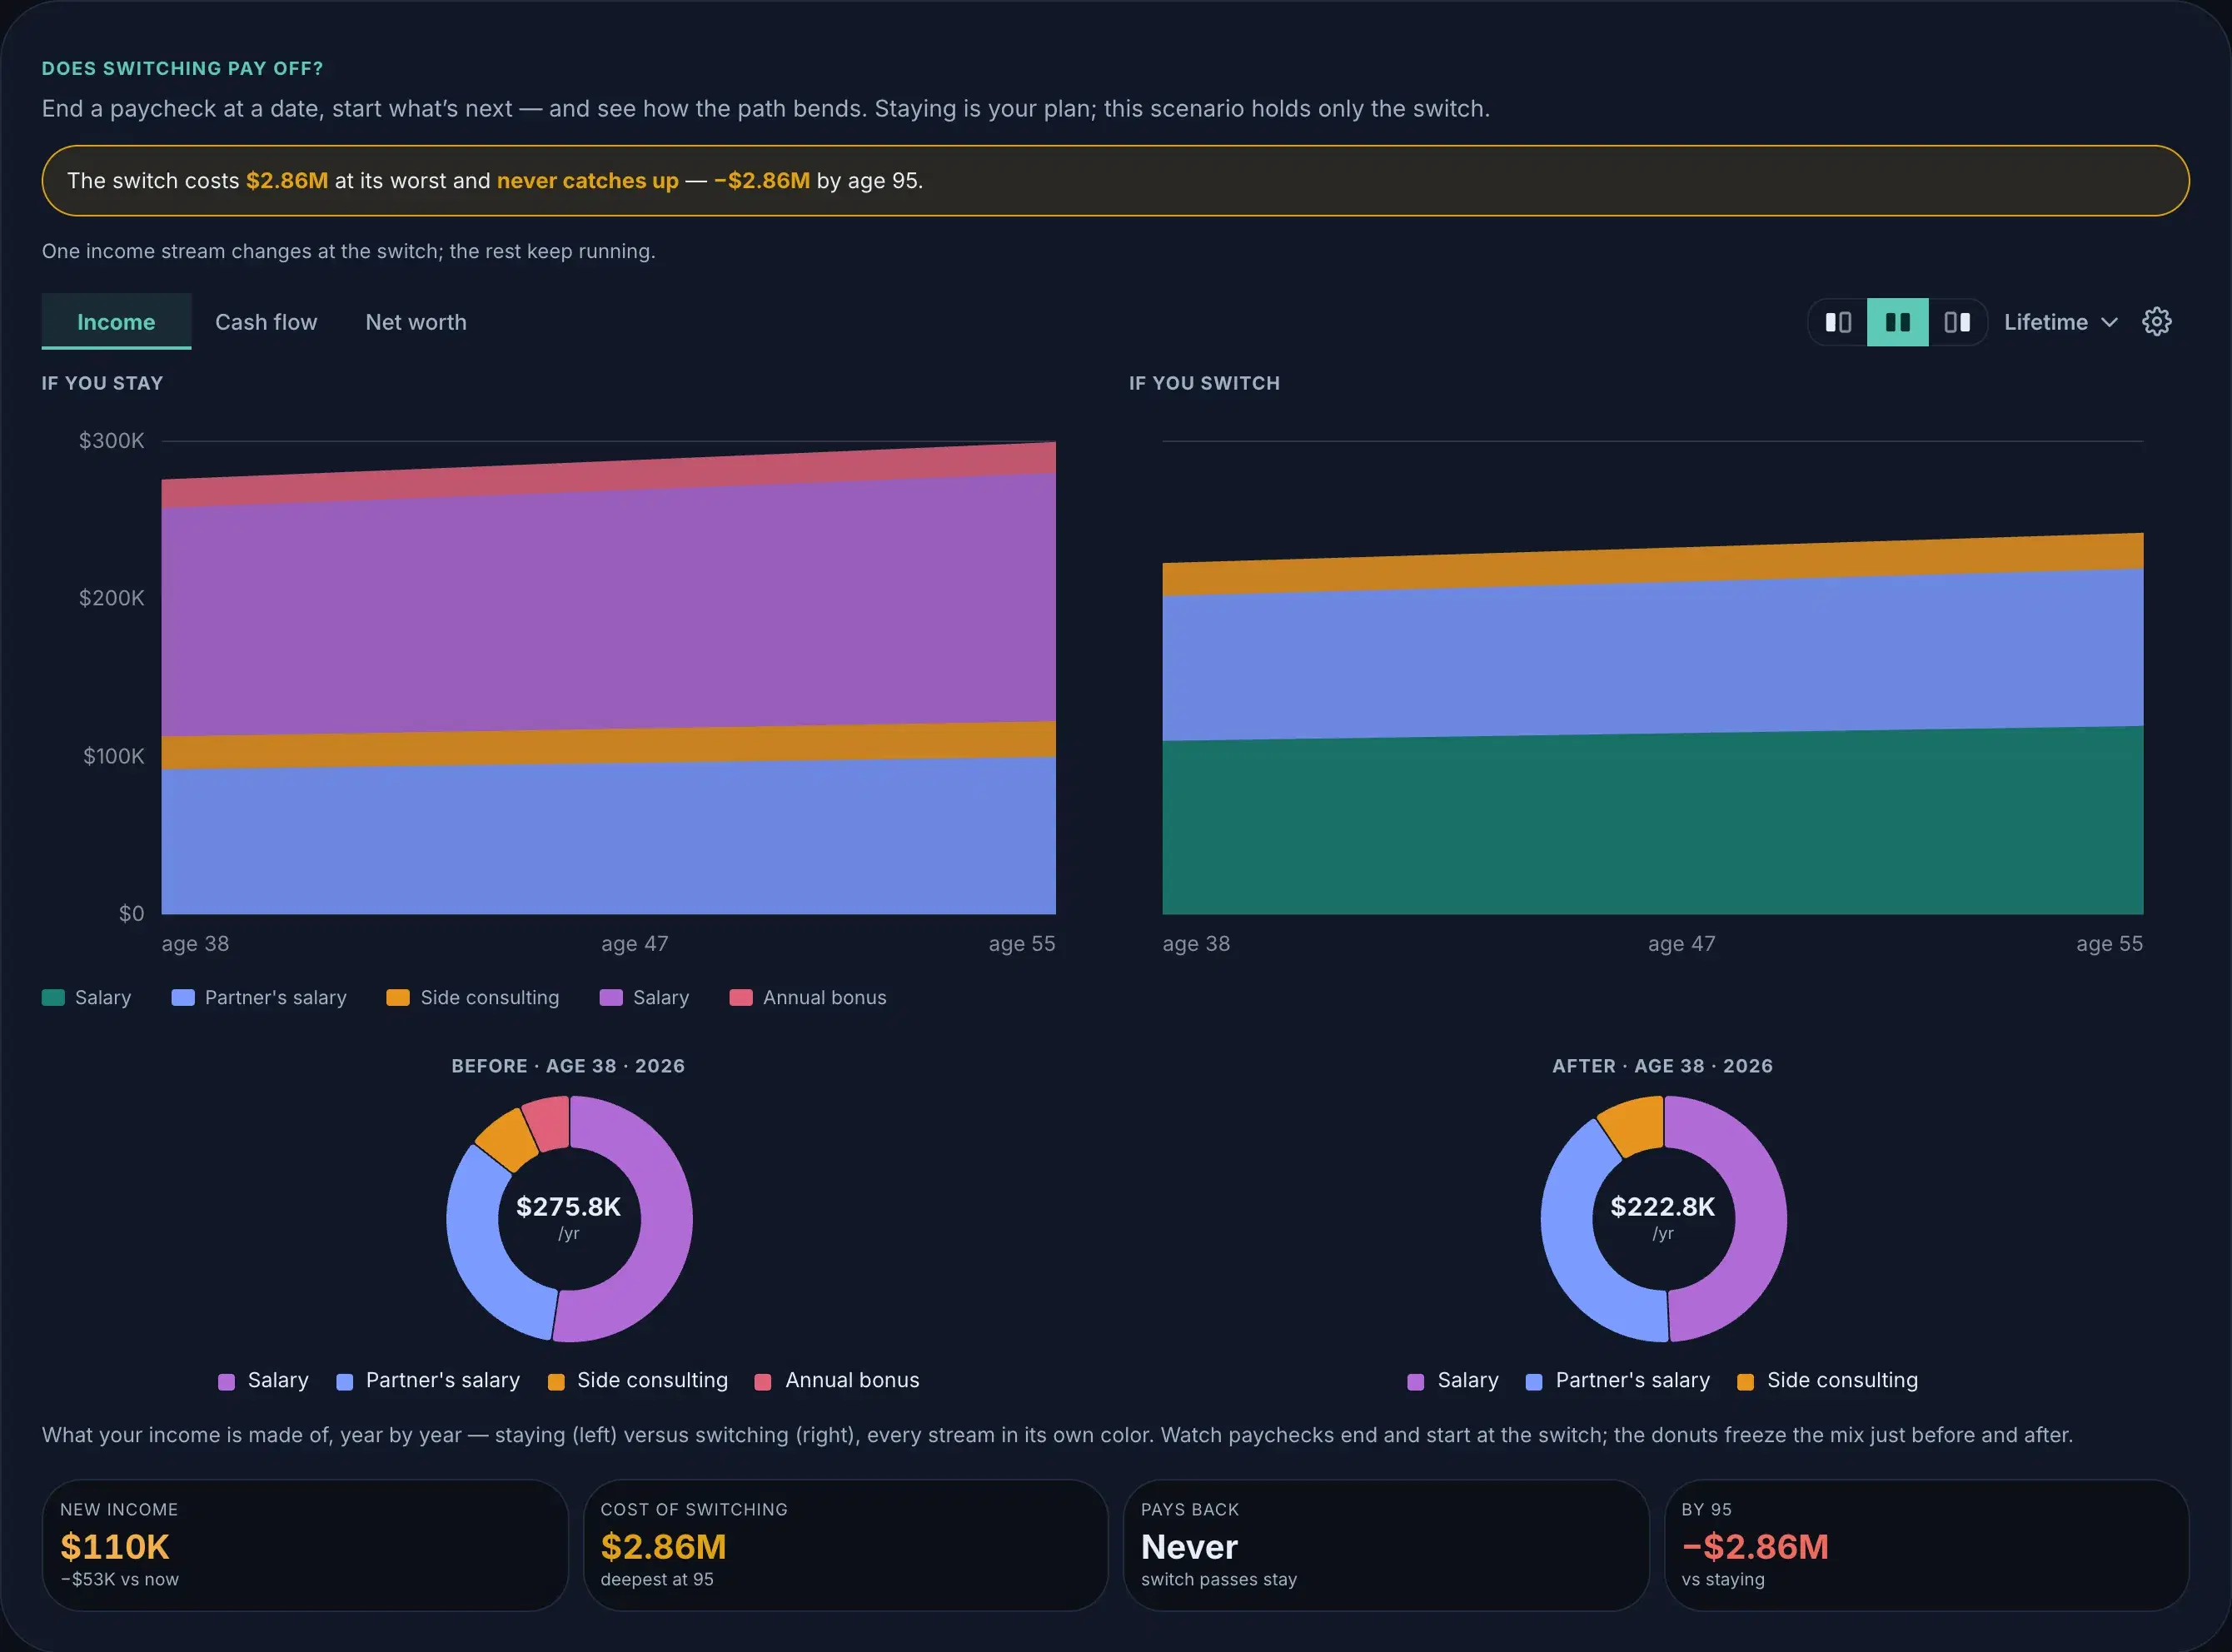Image resolution: width=2232 pixels, height=1652 pixels.
Task: Click the "switch passes stay" text
Action: click(x=1219, y=1579)
